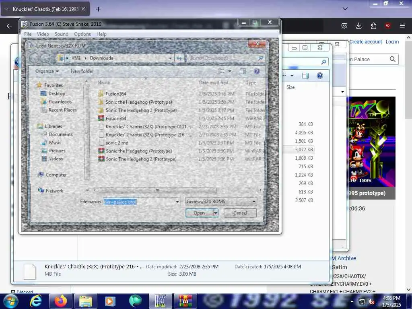Select VM1 in the address breadcrumb
Image resolution: width=412 pixels, height=309 pixels.
click(76, 58)
